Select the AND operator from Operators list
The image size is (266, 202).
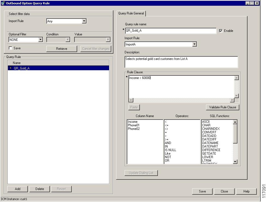tap(168, 143)
